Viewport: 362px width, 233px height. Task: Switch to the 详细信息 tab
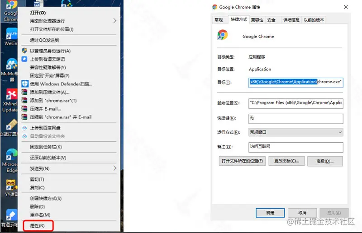(291, 20)
